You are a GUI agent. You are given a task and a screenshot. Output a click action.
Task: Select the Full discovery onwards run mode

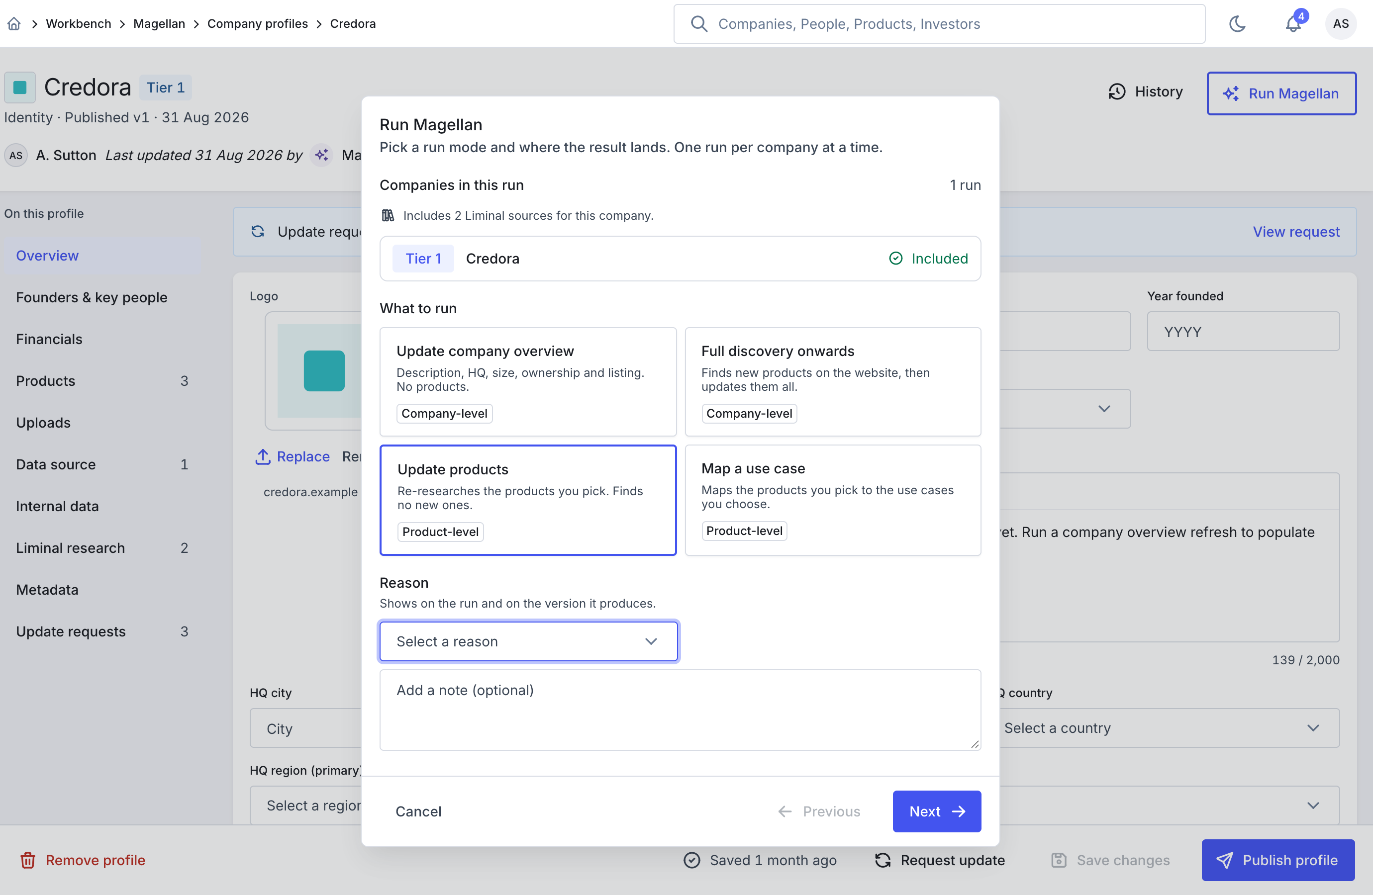click(x=832, y=381)
